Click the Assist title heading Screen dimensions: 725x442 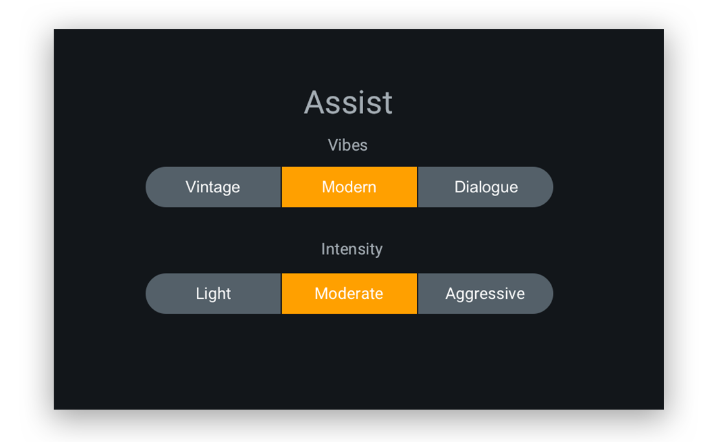[348, 102]
